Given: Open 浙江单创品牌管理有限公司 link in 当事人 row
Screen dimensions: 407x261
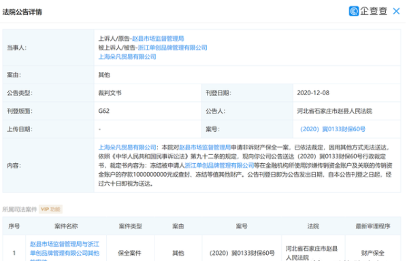Looking at the screenshot, I should point(172,48).
